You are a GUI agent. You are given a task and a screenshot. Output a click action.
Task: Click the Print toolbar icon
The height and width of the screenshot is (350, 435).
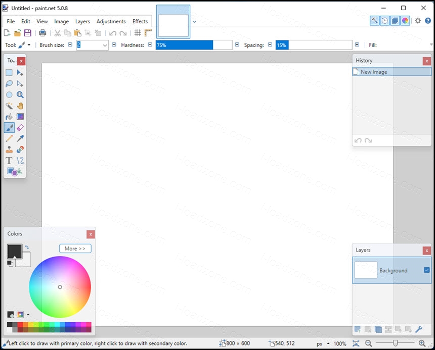(x=42, y=33)
